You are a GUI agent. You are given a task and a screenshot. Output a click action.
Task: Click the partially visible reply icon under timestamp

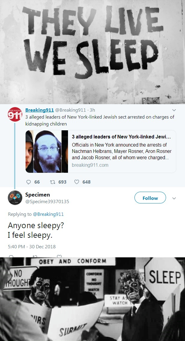pyautogui.click(x=11, y=256)
